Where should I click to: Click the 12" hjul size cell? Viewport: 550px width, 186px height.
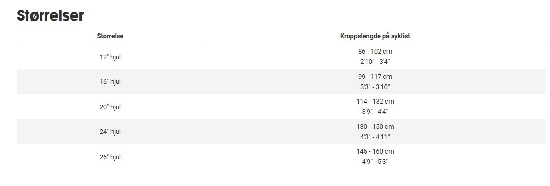point(110,57)
